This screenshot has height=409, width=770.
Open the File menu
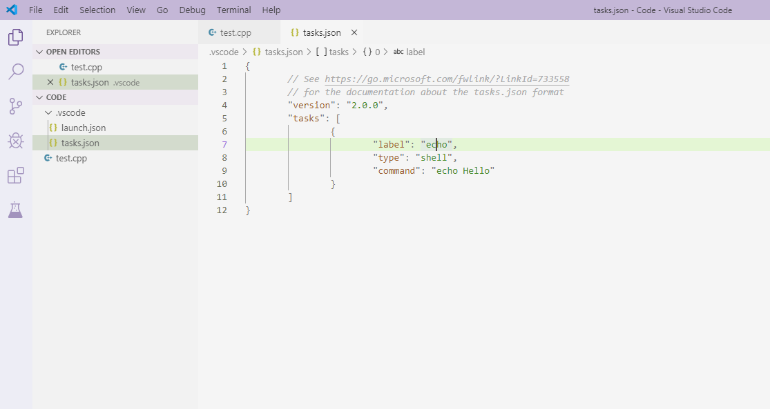[36, 10]
